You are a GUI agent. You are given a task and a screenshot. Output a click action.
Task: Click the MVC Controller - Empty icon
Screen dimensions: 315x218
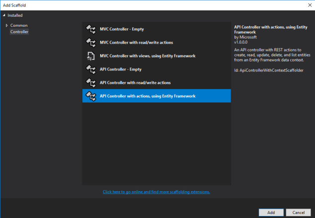[90, 29]
